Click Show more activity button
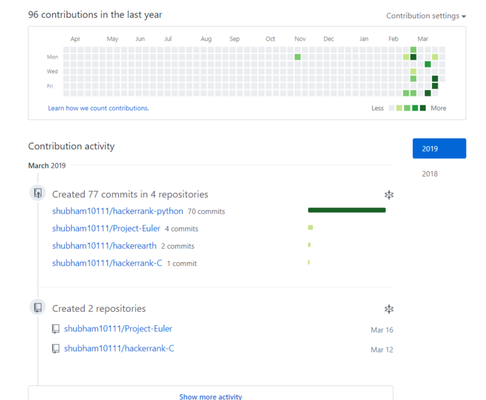The width and height of the screenshot is (486, 400). tap(210, 396)
